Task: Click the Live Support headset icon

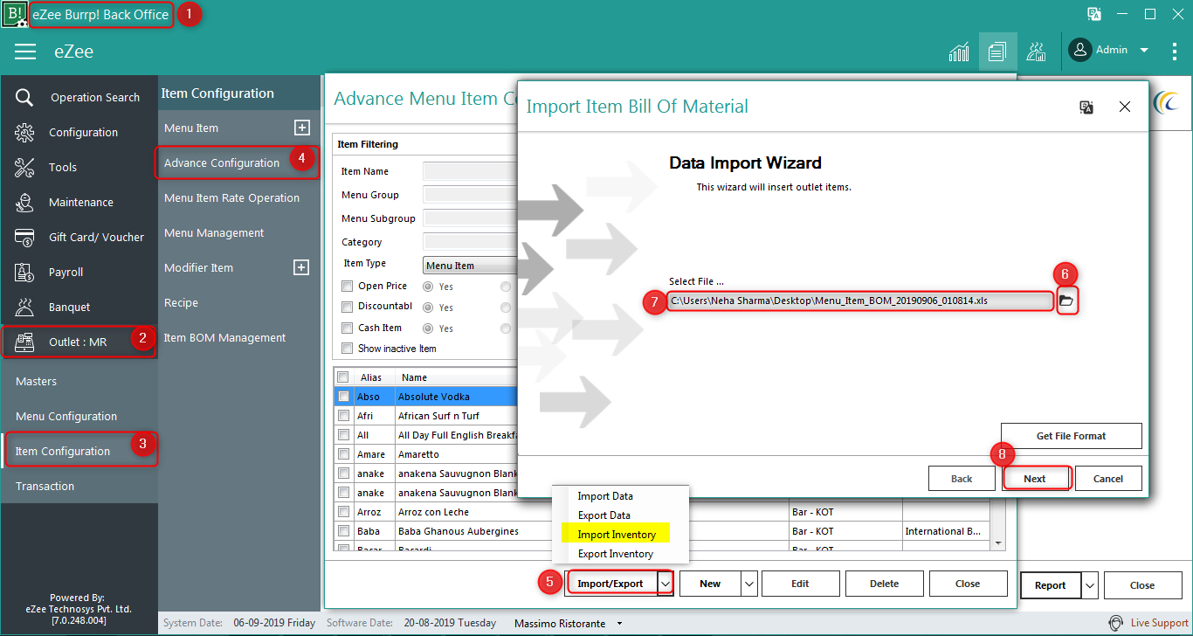Action: [1115, 623]
